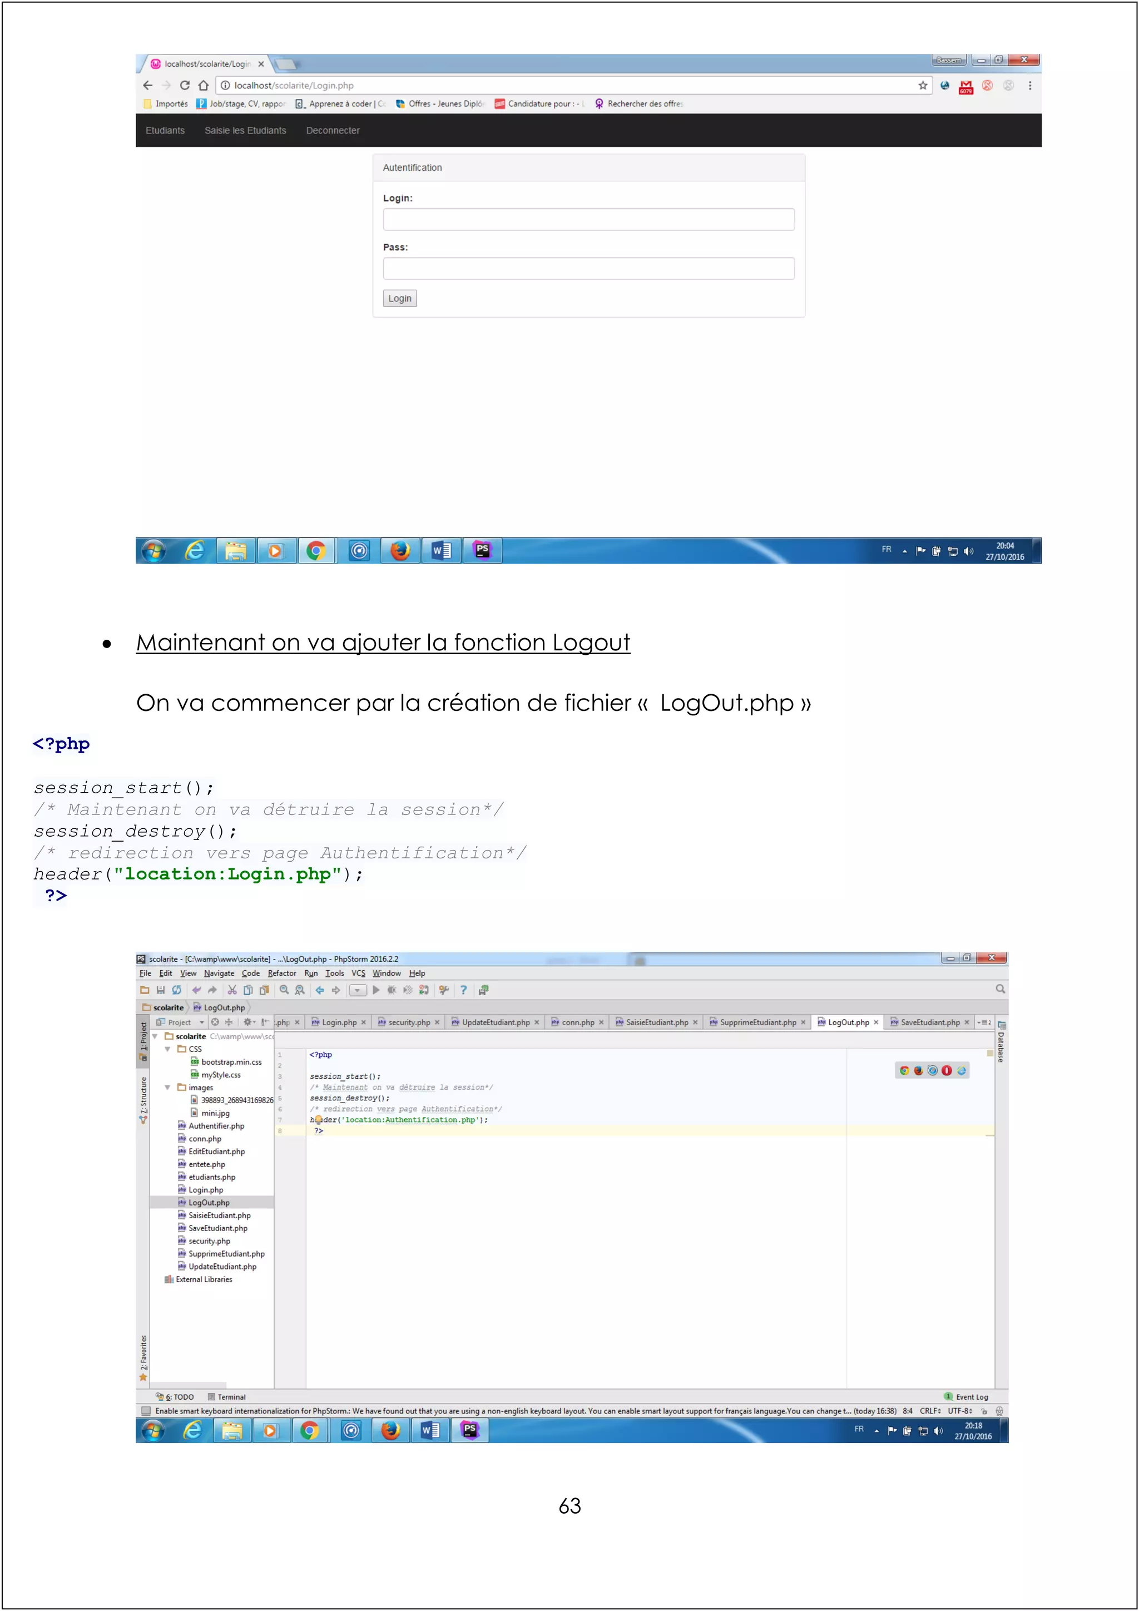Collapse the images folder in project tree
The height and width of the screenshot is (1611, 1139).
pyautogui.click(x=167, y=1088)
